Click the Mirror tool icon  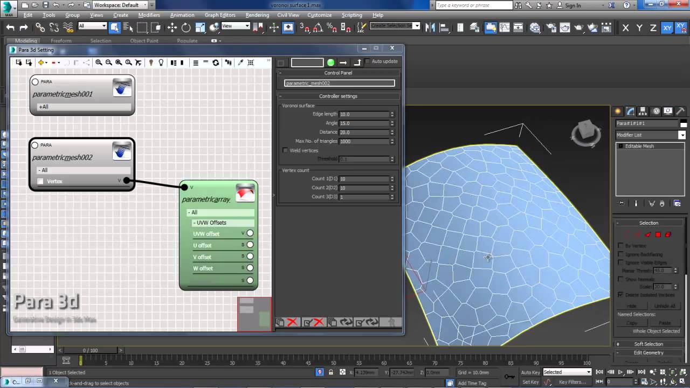coord(431,27)
